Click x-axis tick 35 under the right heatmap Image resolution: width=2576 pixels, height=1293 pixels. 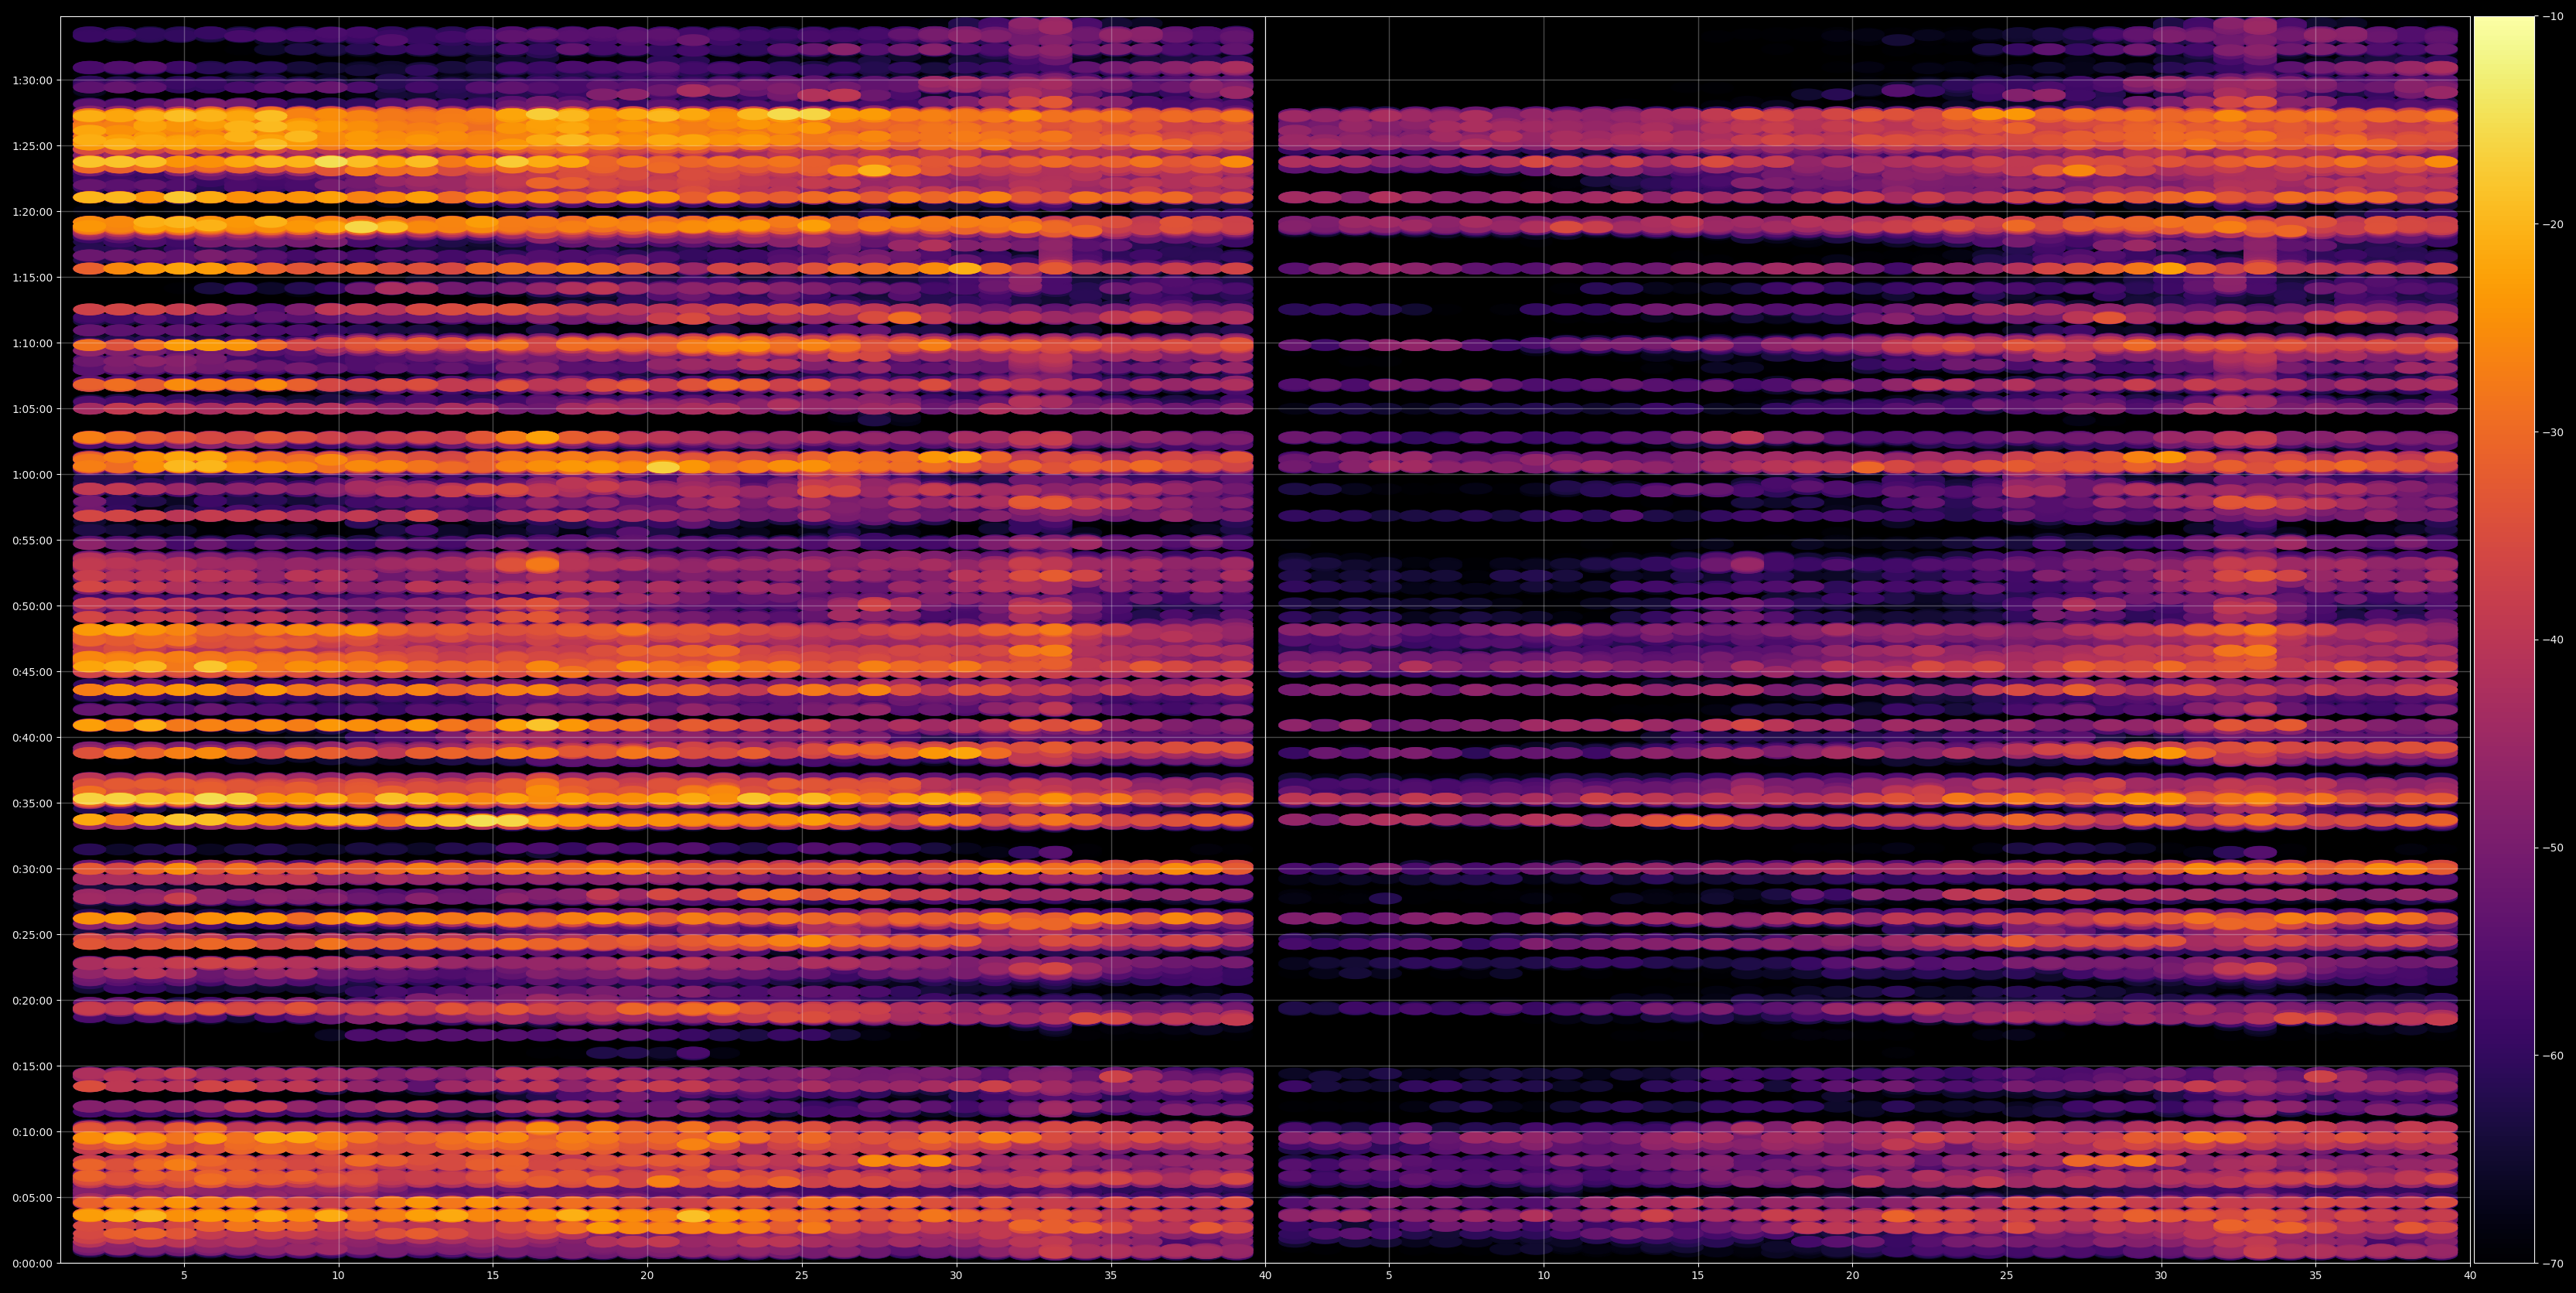tap(2316, 1276)
